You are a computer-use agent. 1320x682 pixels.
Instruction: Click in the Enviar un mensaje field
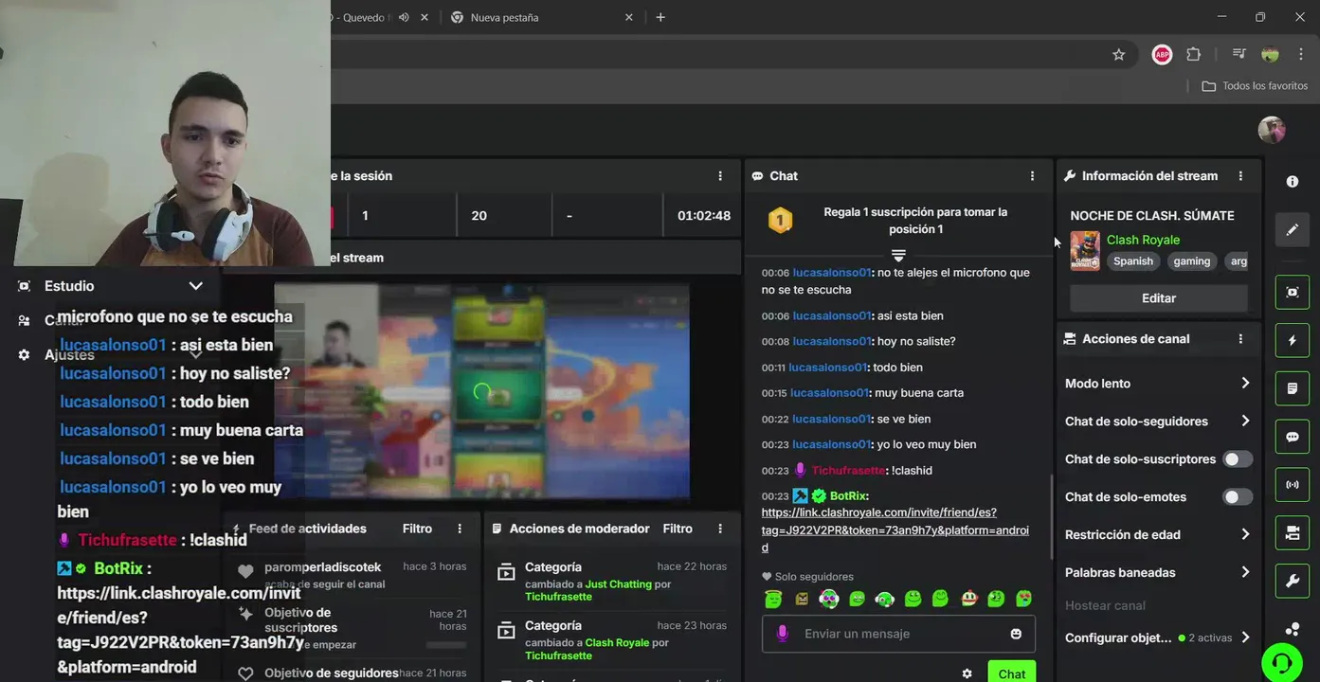coord(898,634)
